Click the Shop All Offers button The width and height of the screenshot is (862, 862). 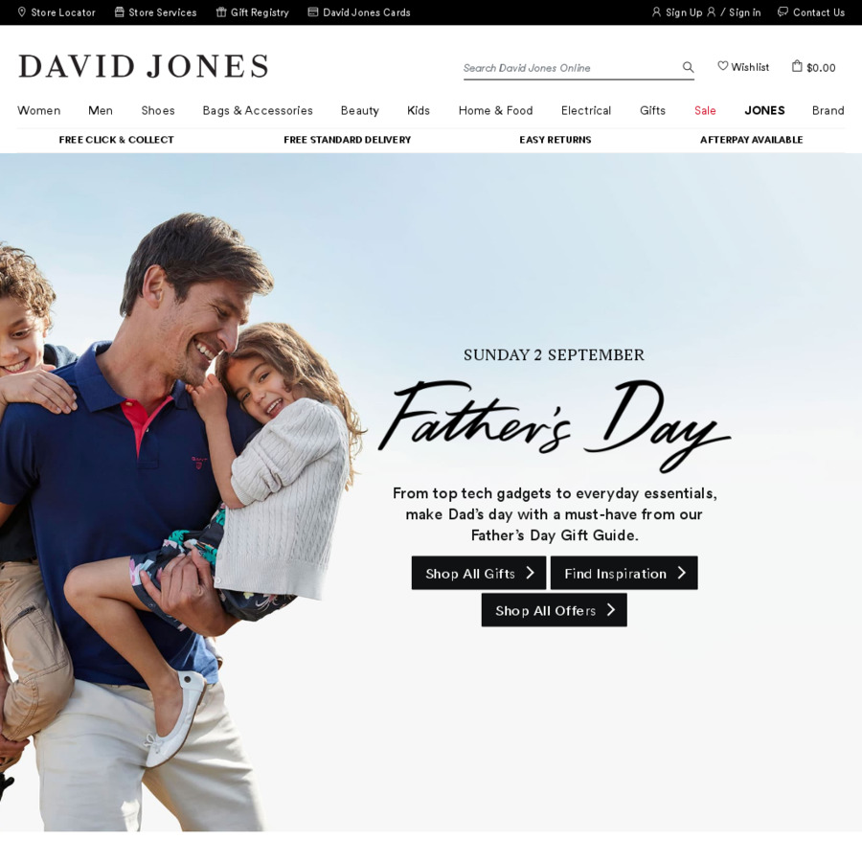click(555, 610)
